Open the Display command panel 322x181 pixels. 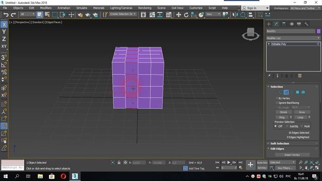tap(299, 24)
